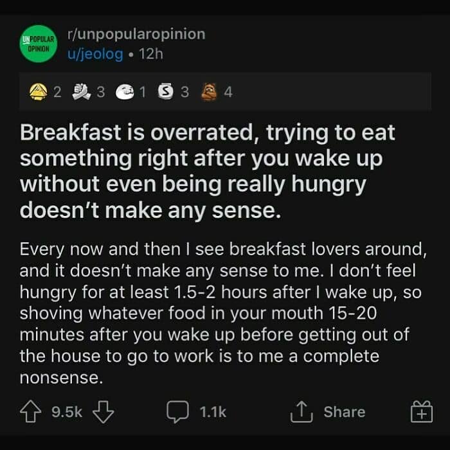Downvote the breakfast post
This screenshot has width=450, height=450.
(x=103, y=412)
